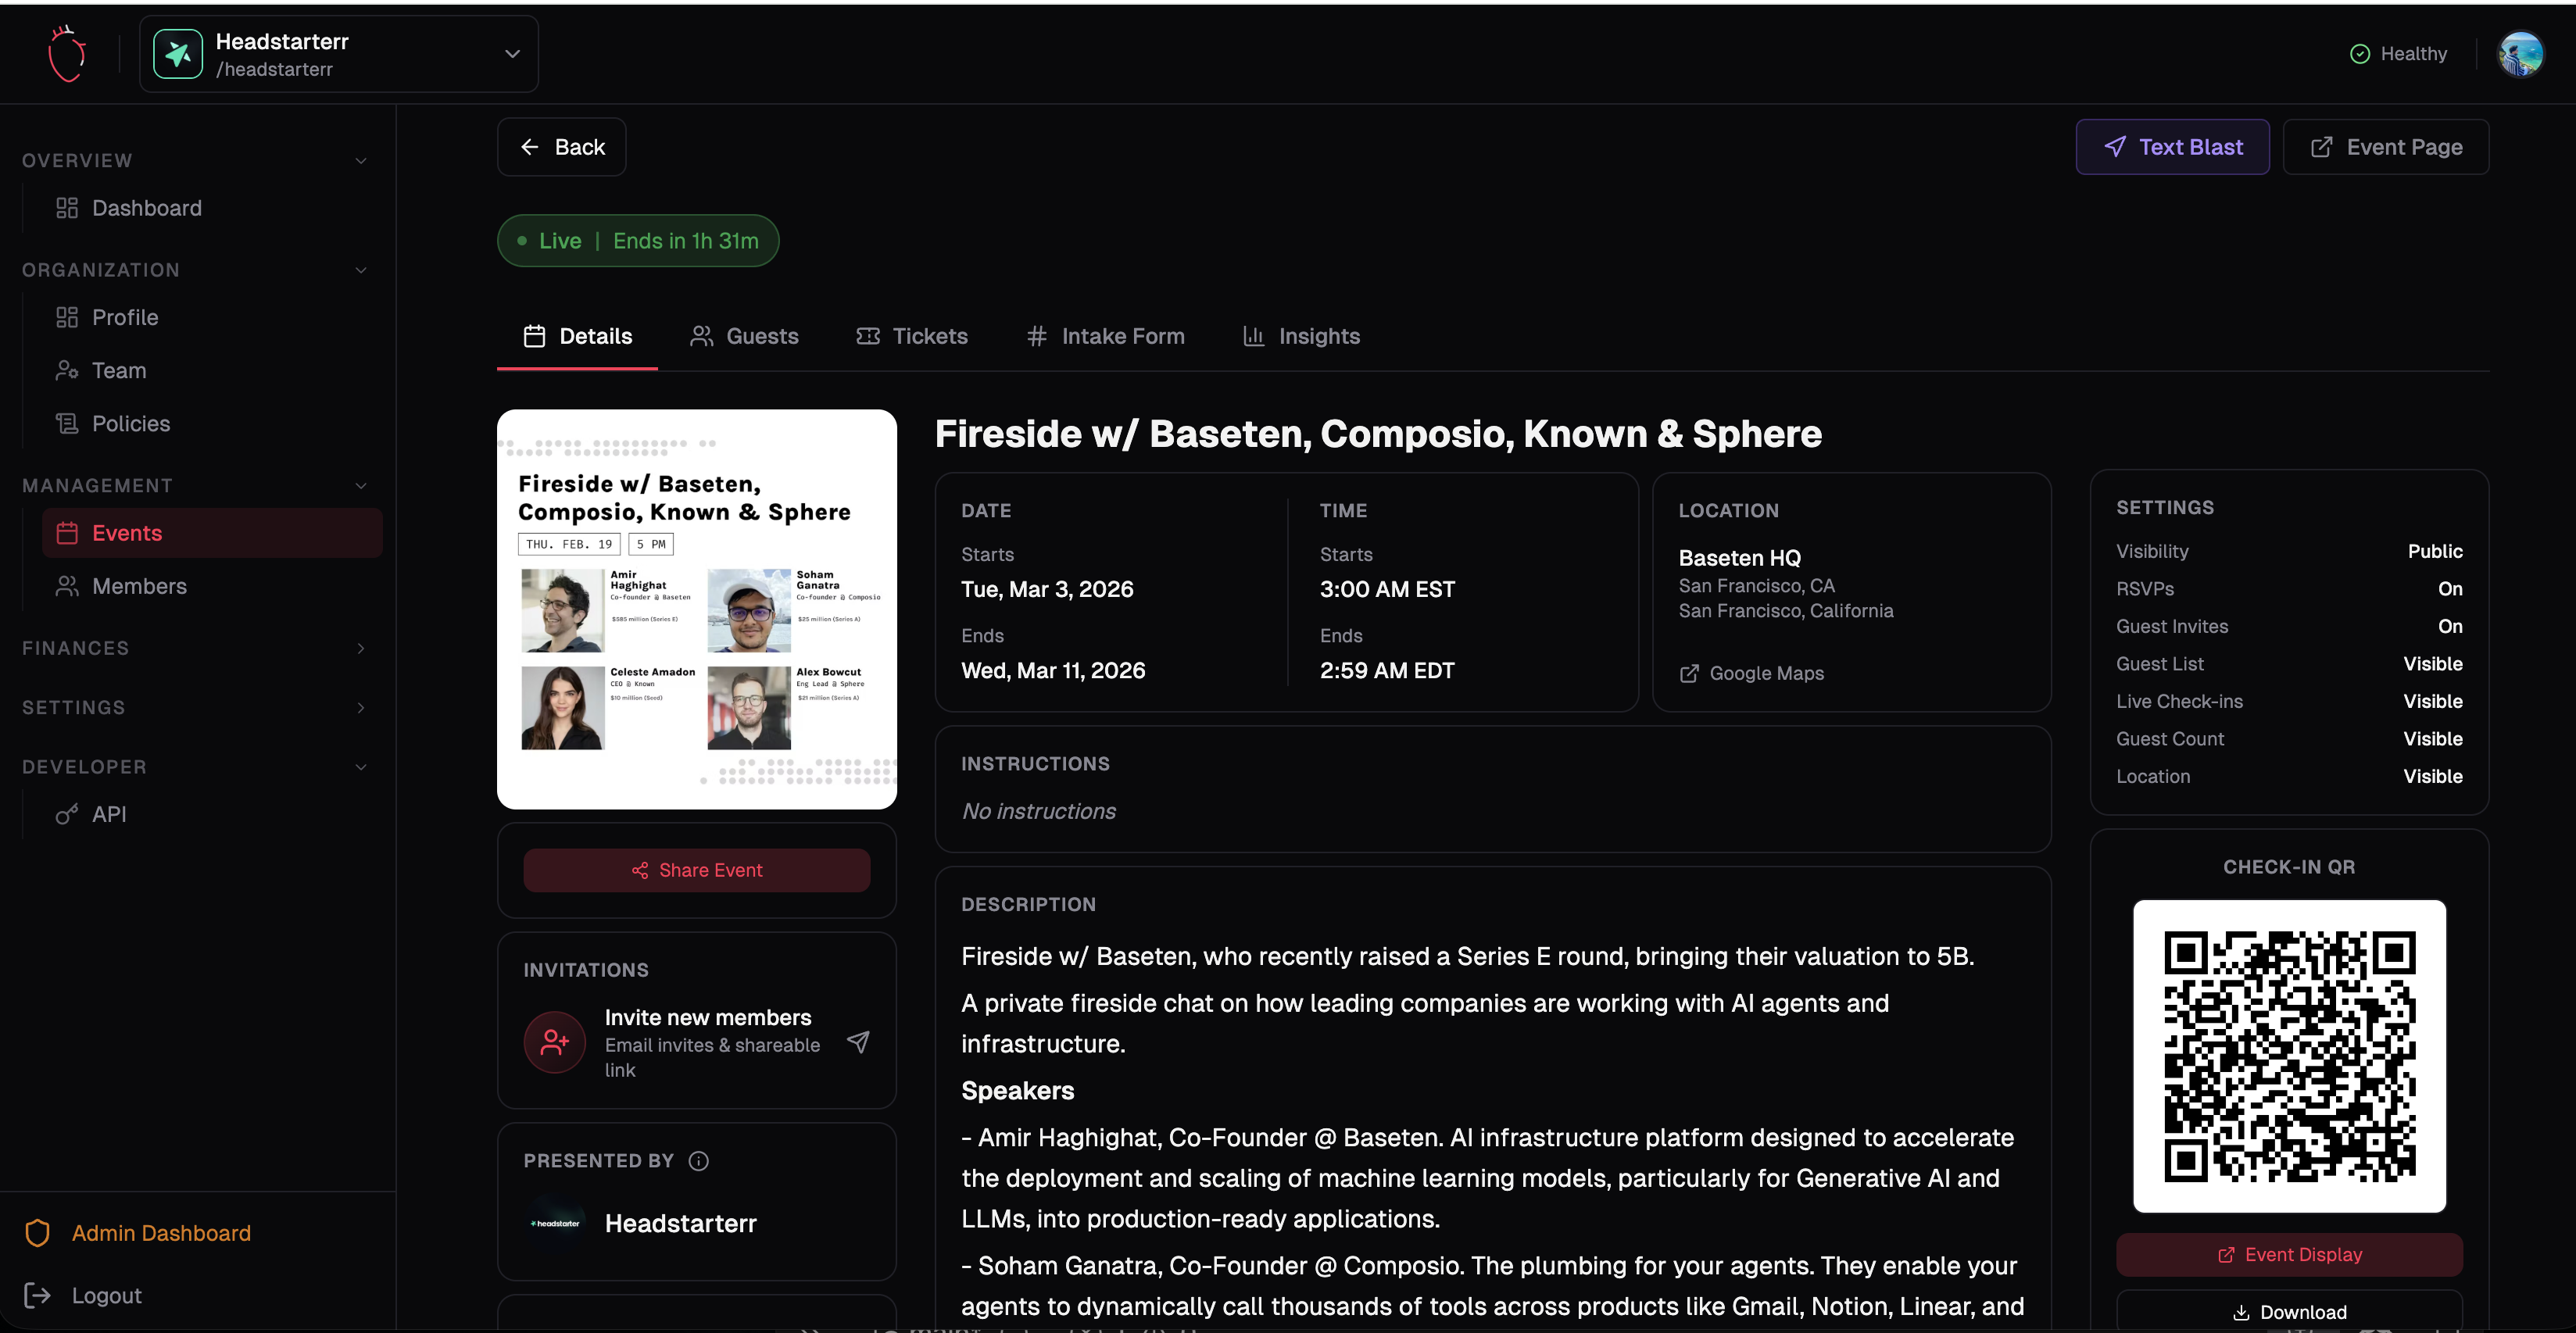Open the Policies page
Viewport: 2576px width, 1333px height.
pos(130,423)
